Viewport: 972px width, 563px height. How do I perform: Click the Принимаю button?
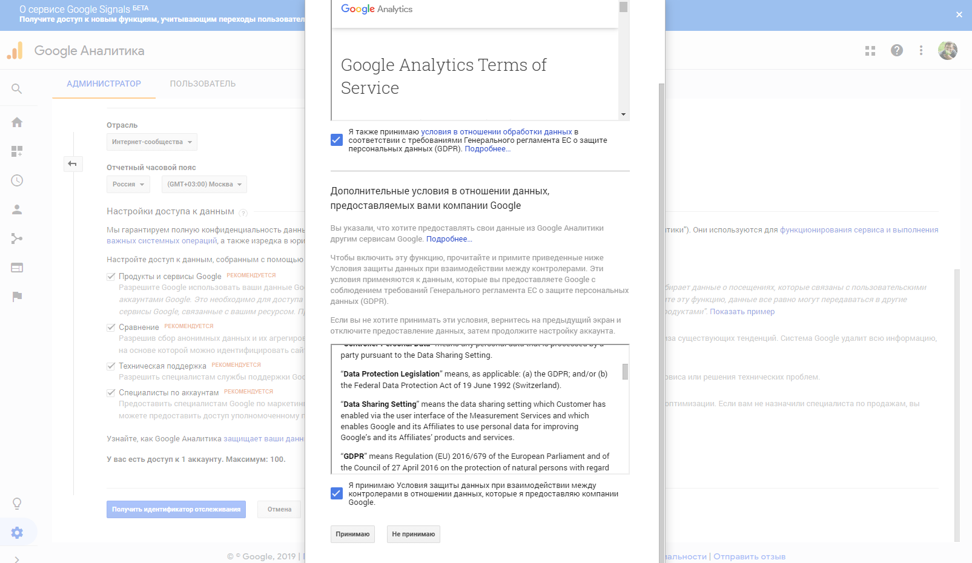click(x=352, y=534)
